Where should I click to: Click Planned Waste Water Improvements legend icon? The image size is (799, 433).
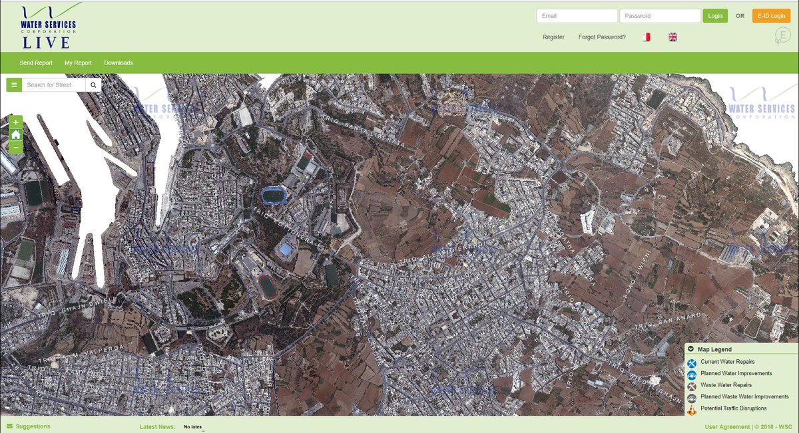point(691,398)
